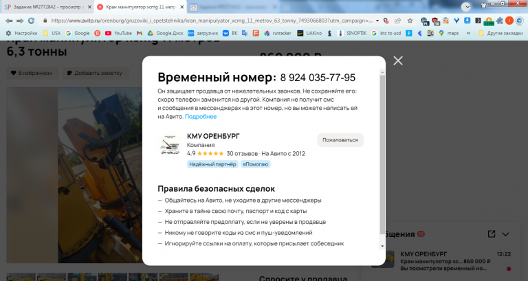The width and height of the screenshot is (528, 281).
Task: Open the 'КМУ ОРЕНБУРГ' chat at 12:22
Action: [x=441, y=261]
